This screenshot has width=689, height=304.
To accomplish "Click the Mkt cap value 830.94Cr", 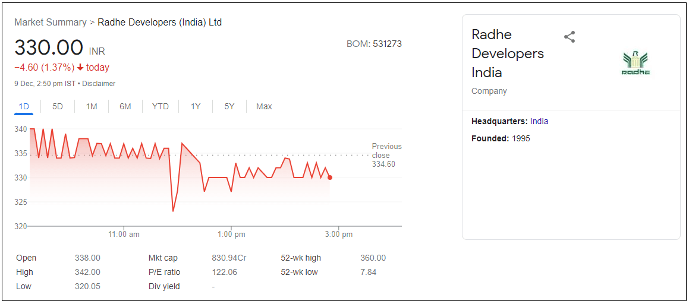I will coord(229,258).
